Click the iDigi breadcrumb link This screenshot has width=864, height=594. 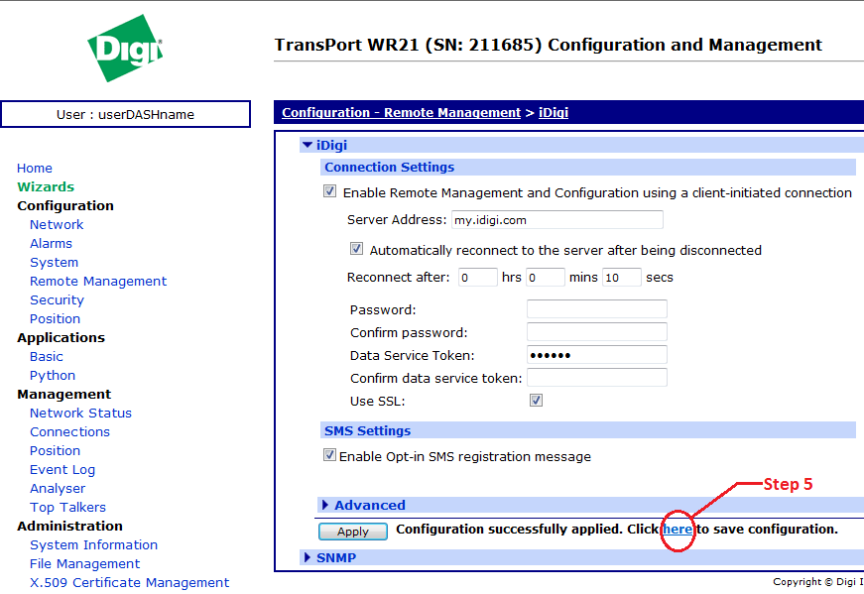point(554,113)
